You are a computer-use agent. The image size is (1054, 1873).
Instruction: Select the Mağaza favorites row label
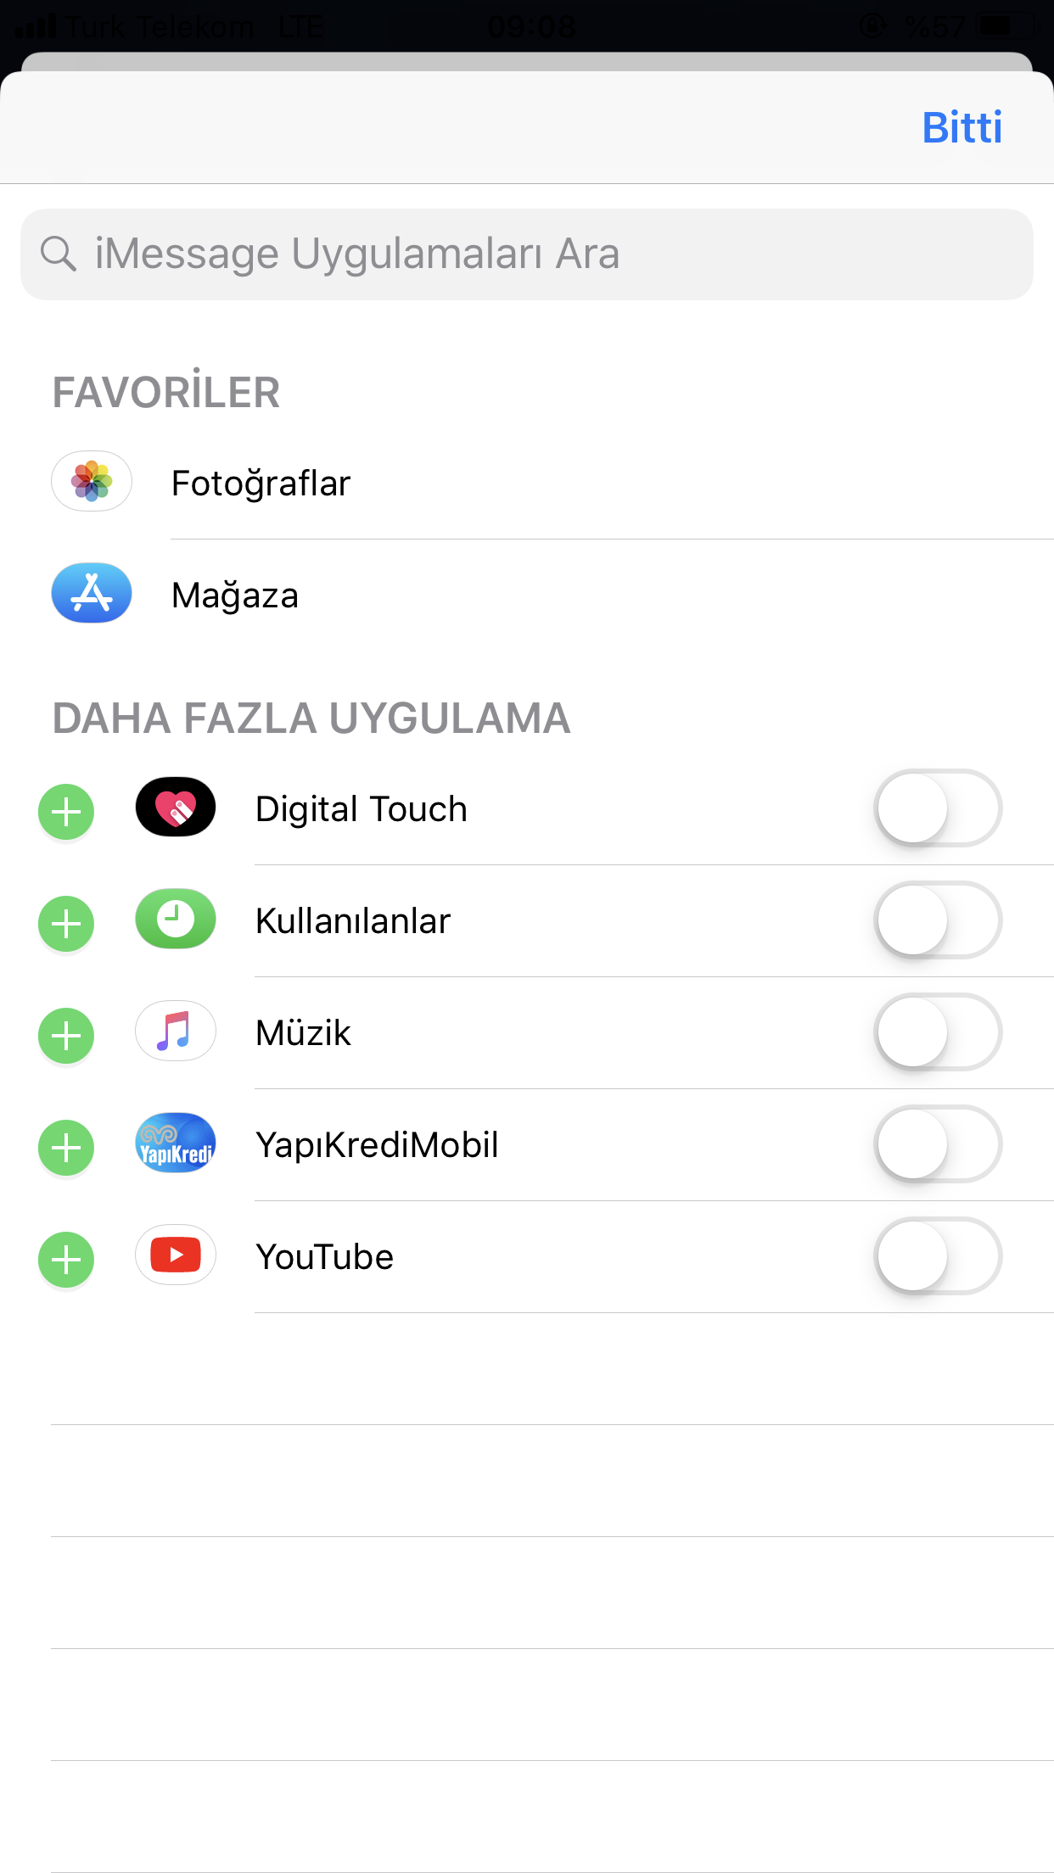(235, 595)
